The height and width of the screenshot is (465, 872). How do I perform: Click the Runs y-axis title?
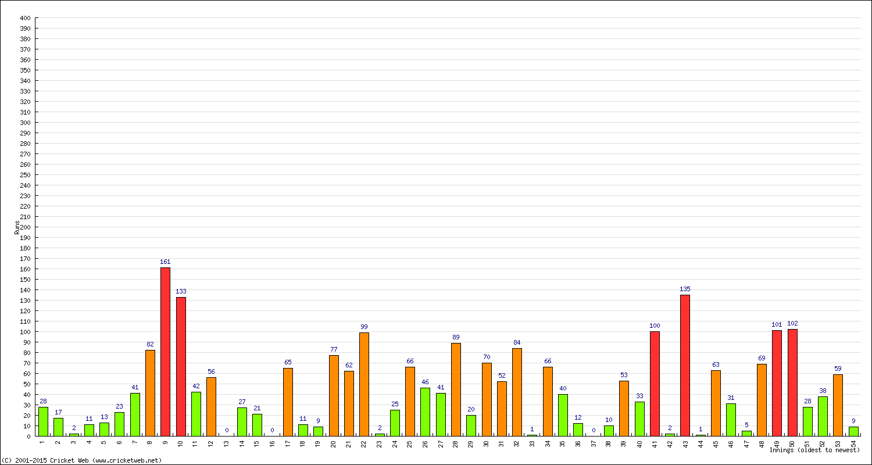click(17, 227)
